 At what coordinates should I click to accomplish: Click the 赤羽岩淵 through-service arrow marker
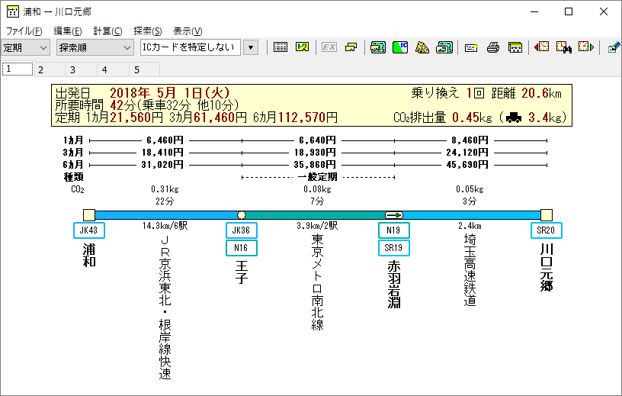pyautogui.click(x=394, y=215)
